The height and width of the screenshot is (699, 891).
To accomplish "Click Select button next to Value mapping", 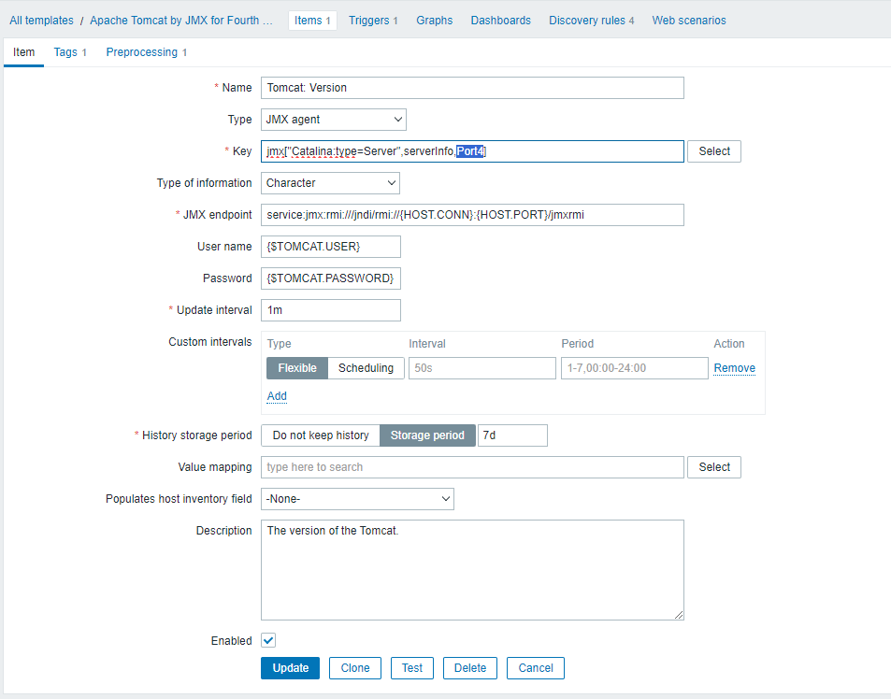I will [x=714, y=467].
